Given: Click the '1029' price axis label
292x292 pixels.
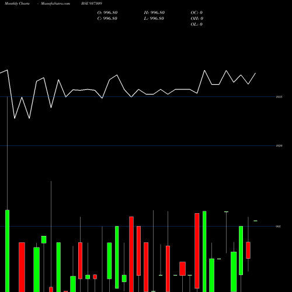Looking at the screenshot, I should point(279,145).
